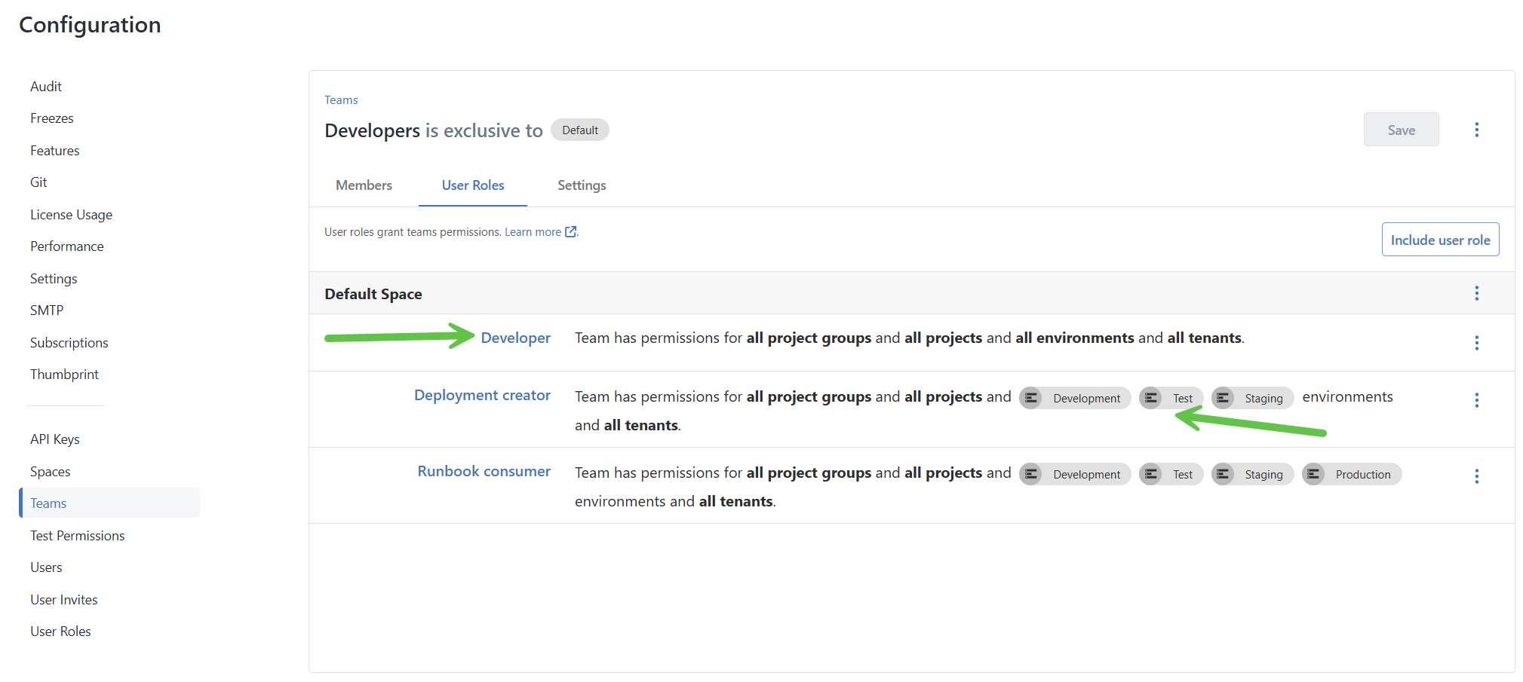
Task: Open the Default Space overflow menu
Action: [1476, 293]
